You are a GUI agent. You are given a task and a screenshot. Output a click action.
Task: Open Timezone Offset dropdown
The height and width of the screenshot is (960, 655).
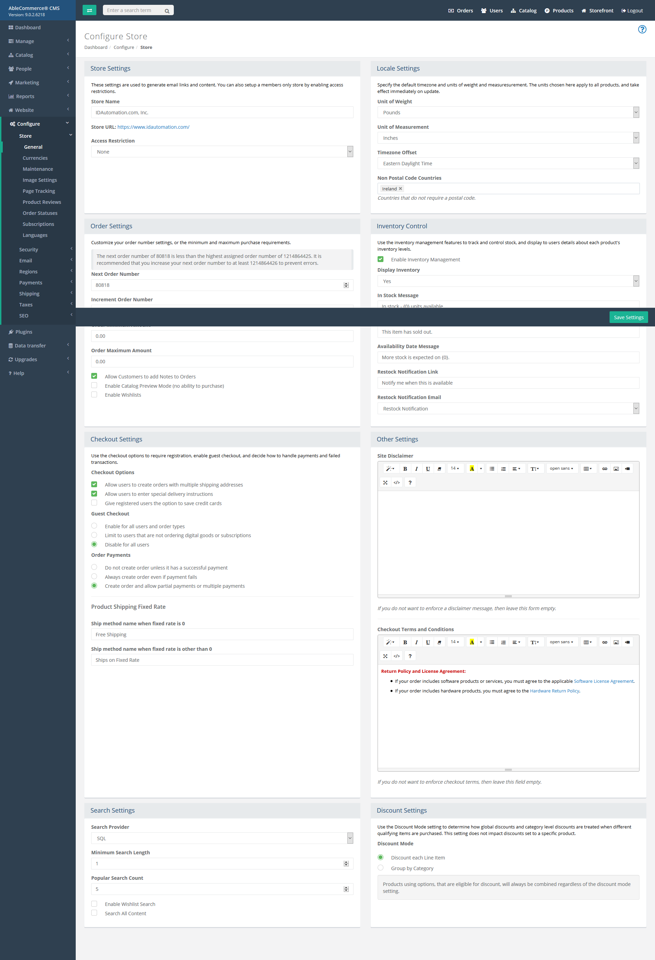click(508, 164)
